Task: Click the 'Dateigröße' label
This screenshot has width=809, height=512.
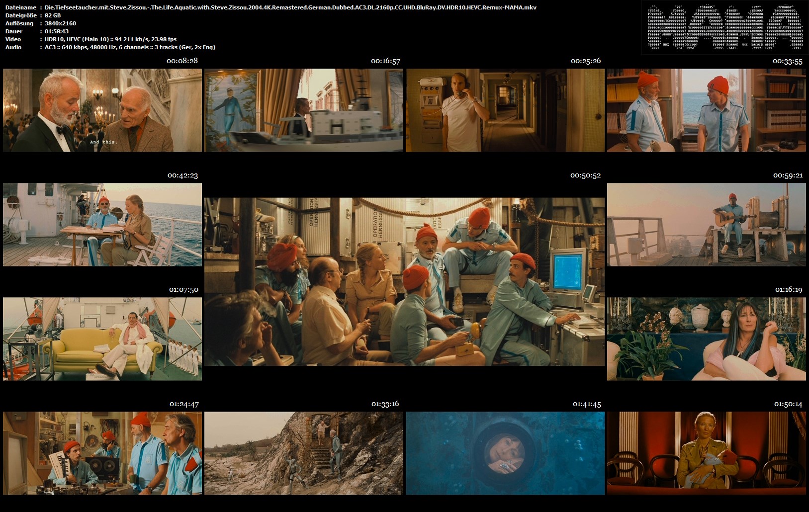Action: [x=20, y=15]
